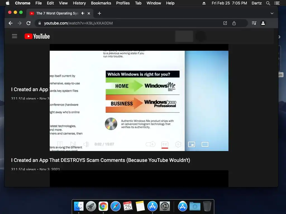
Task: Open Spotlight search
Action: tap(268, 3)
